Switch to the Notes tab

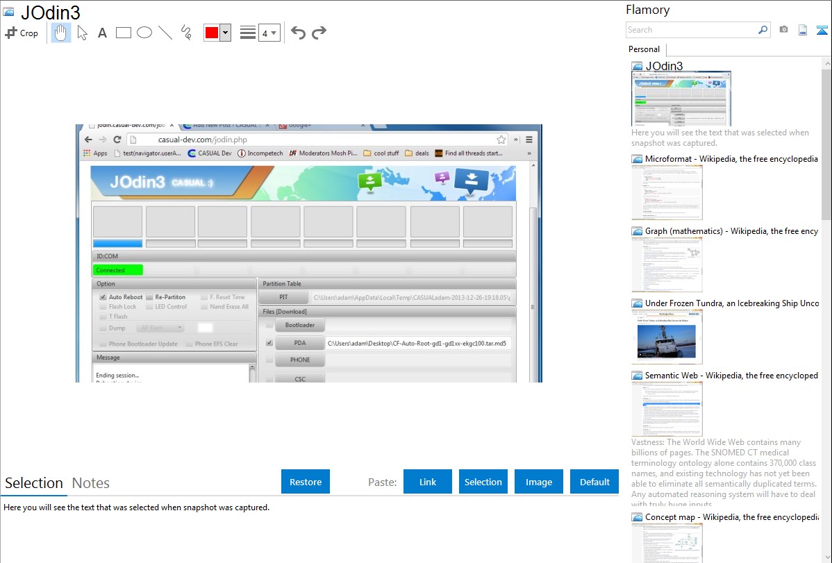click(x=91, y=483)
